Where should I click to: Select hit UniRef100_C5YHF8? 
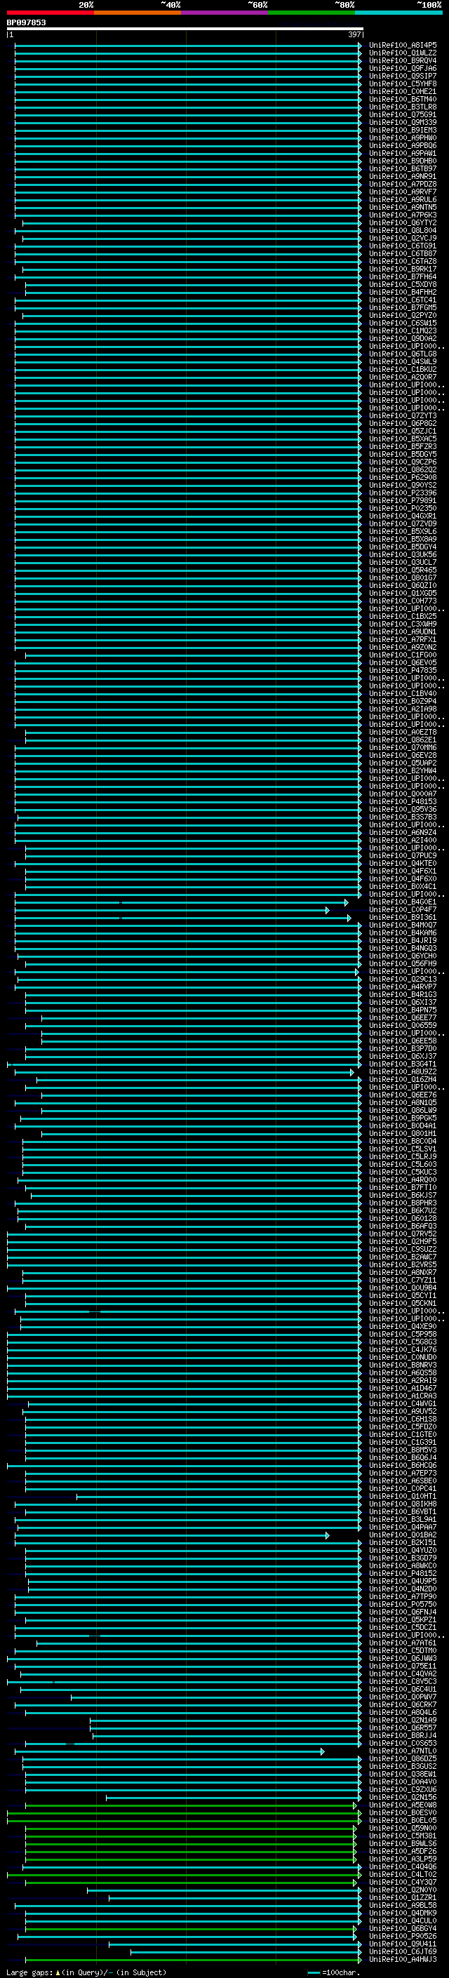point(403,83)
